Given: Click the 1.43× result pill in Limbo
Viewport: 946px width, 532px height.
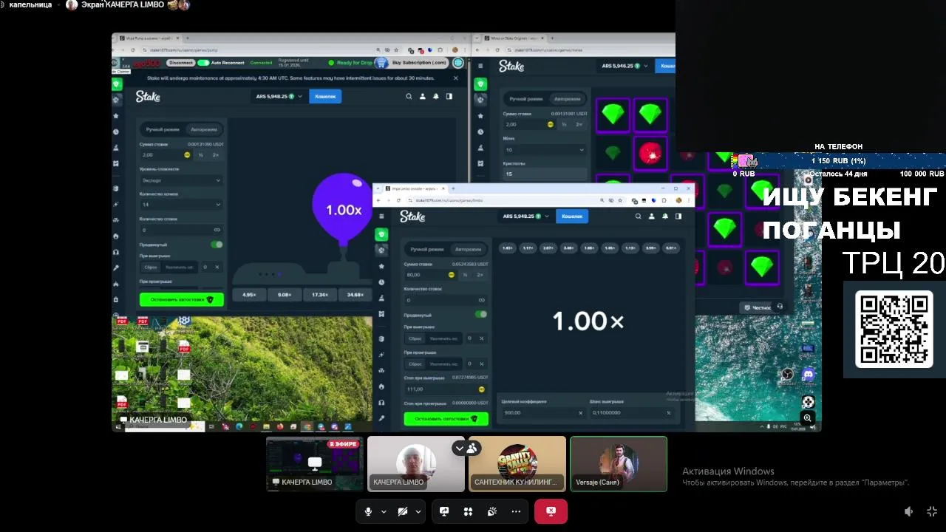Looking at the screenshot, I should pyautogui.click(x=508, y=248).
